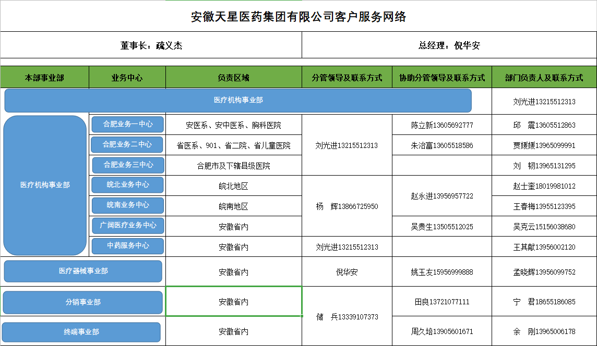Select the 周久培13905601671 cell
This screenshot has height=346, width=597.
point(442,331)
